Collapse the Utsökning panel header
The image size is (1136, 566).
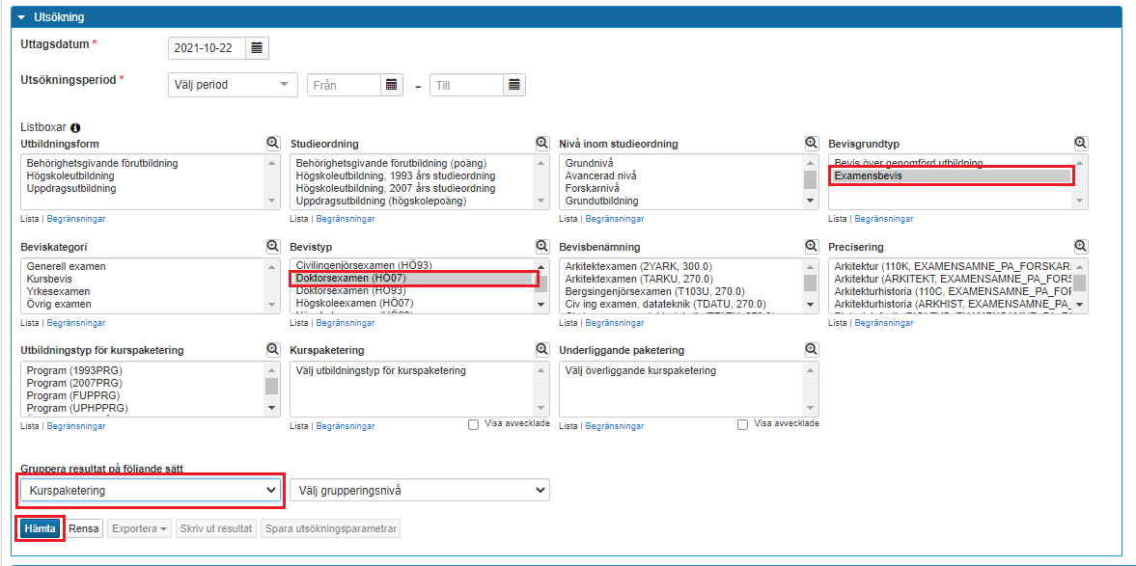point(20,17)
